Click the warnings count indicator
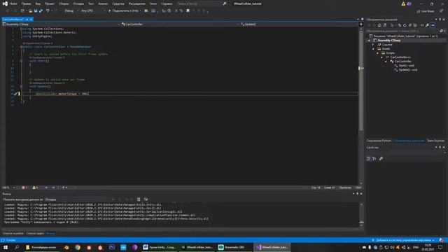 click(35, 188)
